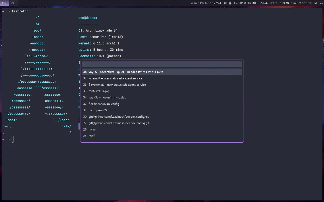Click the brightness circle icon at 0%
Viewport: 324px width, 202px height.
(276, 3)
